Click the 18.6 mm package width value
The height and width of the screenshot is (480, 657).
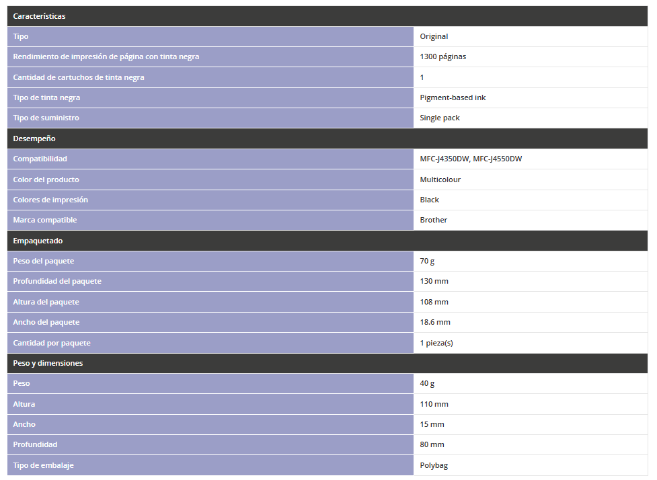tap(435, 322)
